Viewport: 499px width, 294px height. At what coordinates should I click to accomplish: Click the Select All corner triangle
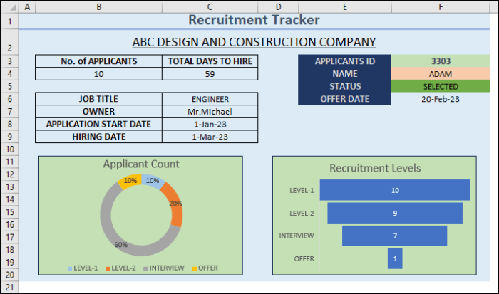13,7
